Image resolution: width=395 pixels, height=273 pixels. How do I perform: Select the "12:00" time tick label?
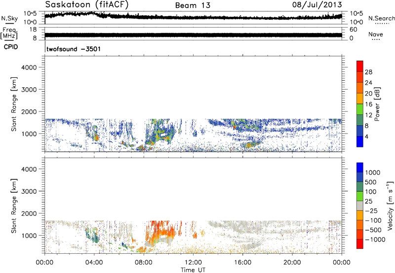193,263
